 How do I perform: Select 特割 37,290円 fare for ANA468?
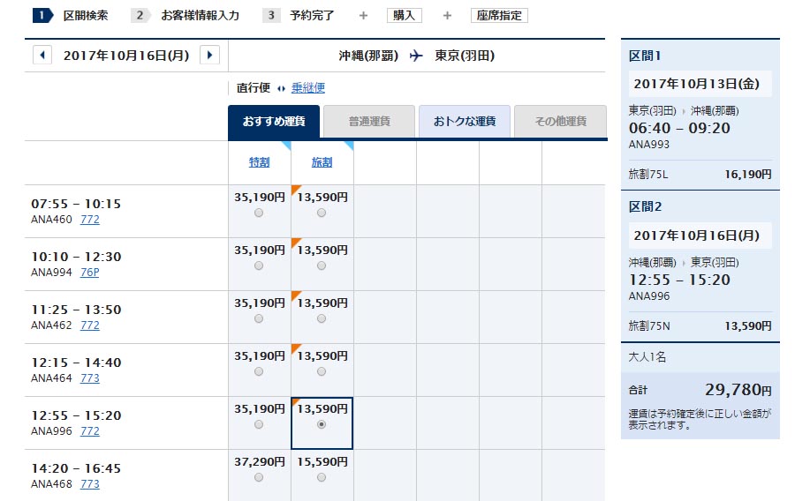(x=258, y=477)
